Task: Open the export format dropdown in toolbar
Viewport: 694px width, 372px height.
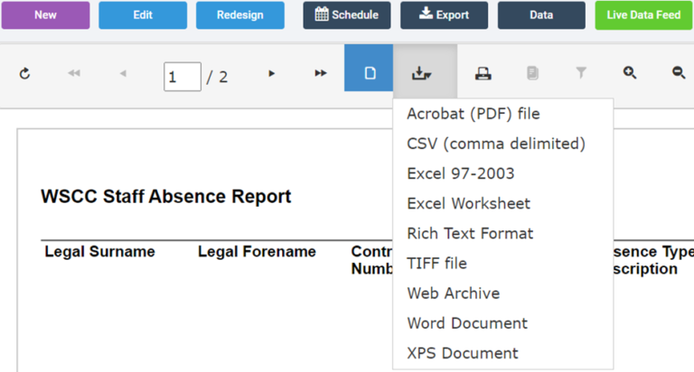Action: tap(417, 73)
